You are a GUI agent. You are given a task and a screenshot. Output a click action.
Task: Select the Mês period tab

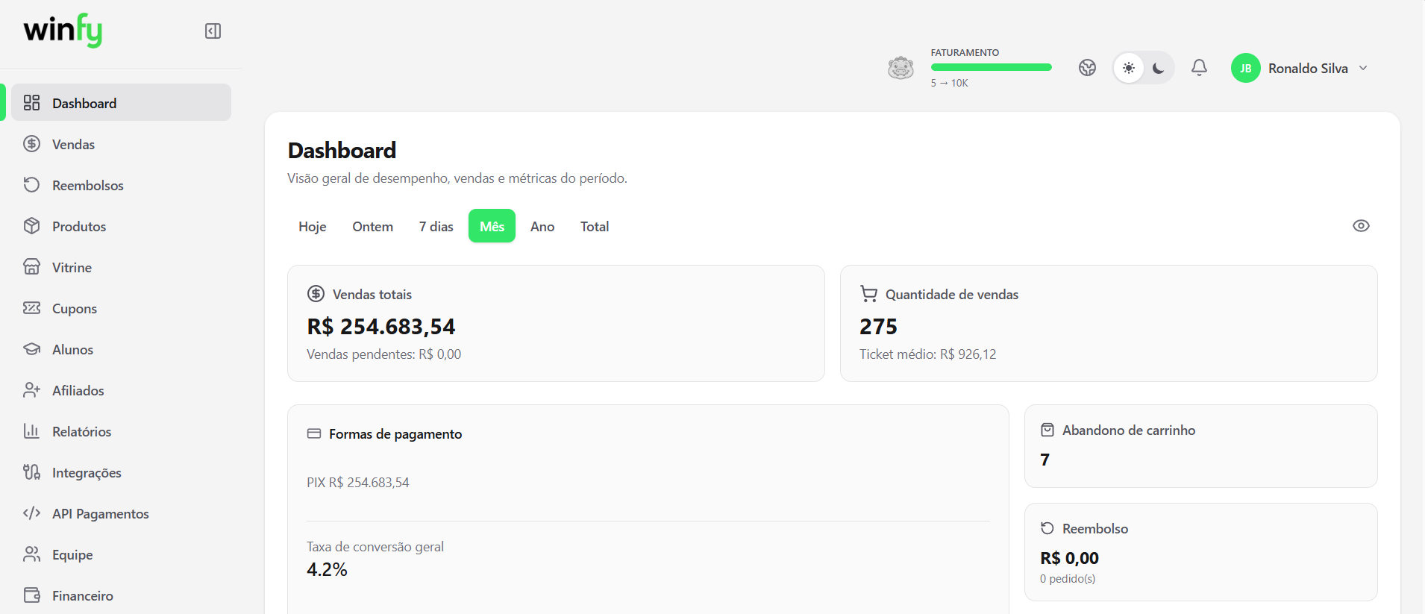click(x=492, y=226)
